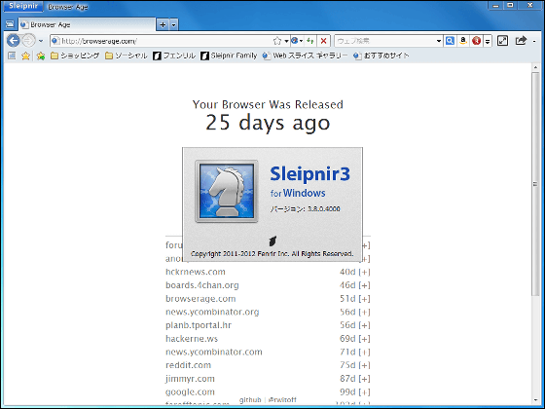Expand [+] in the news.ycombinator.org row

coord(364,312)
